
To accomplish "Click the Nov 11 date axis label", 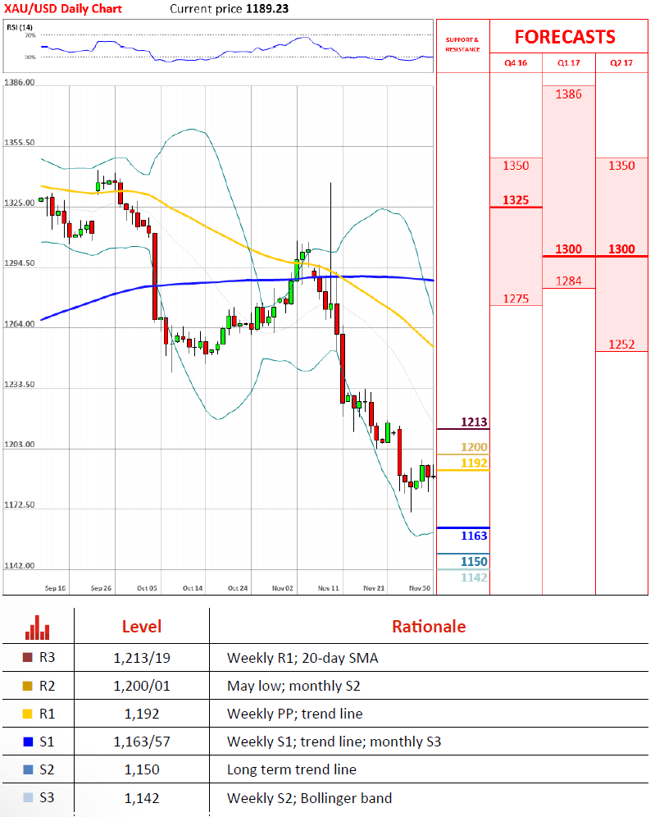I will pyautogui.click(x=328, y=588).
